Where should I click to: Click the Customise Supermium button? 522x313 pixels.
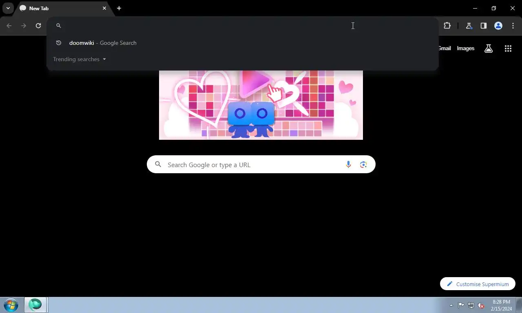pyautogui.click(x=478, y=284)
